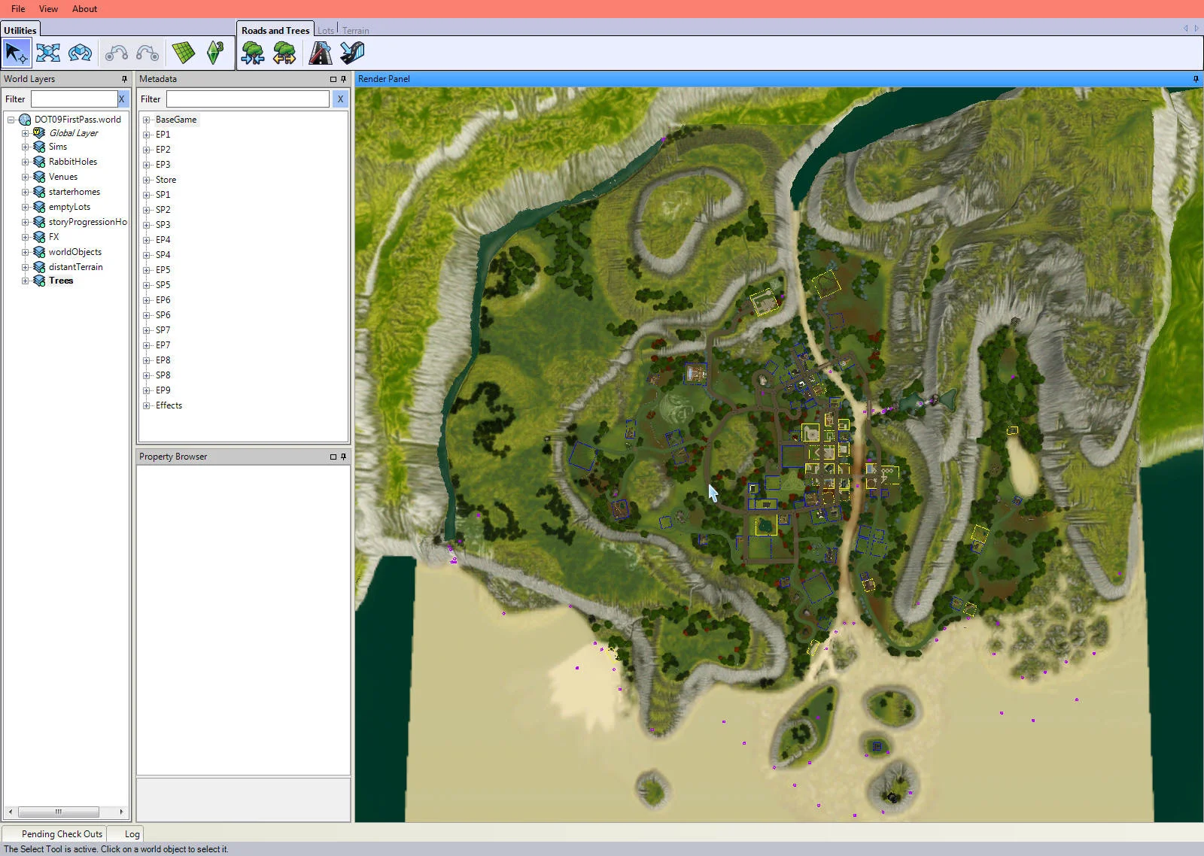Click the World Layers horizontal scrollbar thumb
This screenshot has width=1204, height=856.
[59, 812]
